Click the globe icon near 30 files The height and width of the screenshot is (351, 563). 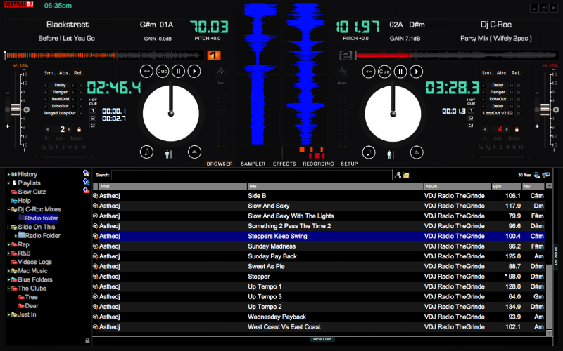click(x=537, y=175)
